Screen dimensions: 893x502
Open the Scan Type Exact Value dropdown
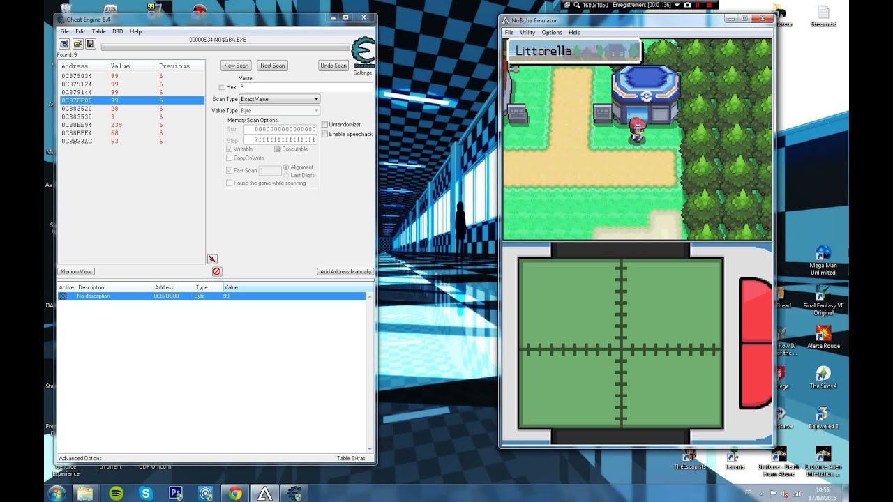[279, 99]
